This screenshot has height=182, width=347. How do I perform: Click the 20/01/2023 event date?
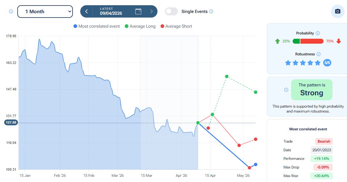(322, 150)
